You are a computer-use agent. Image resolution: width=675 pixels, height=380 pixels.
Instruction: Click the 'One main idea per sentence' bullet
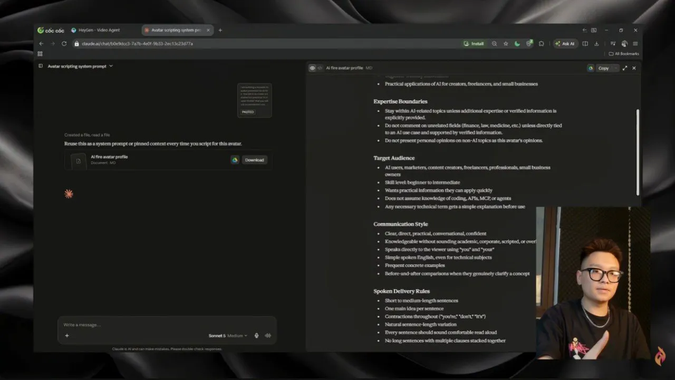[414, 308]
